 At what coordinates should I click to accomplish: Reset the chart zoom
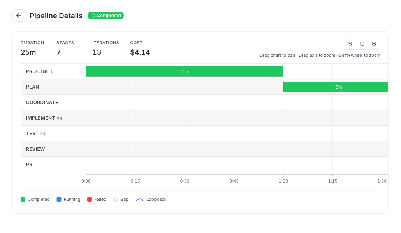point(362,44)
